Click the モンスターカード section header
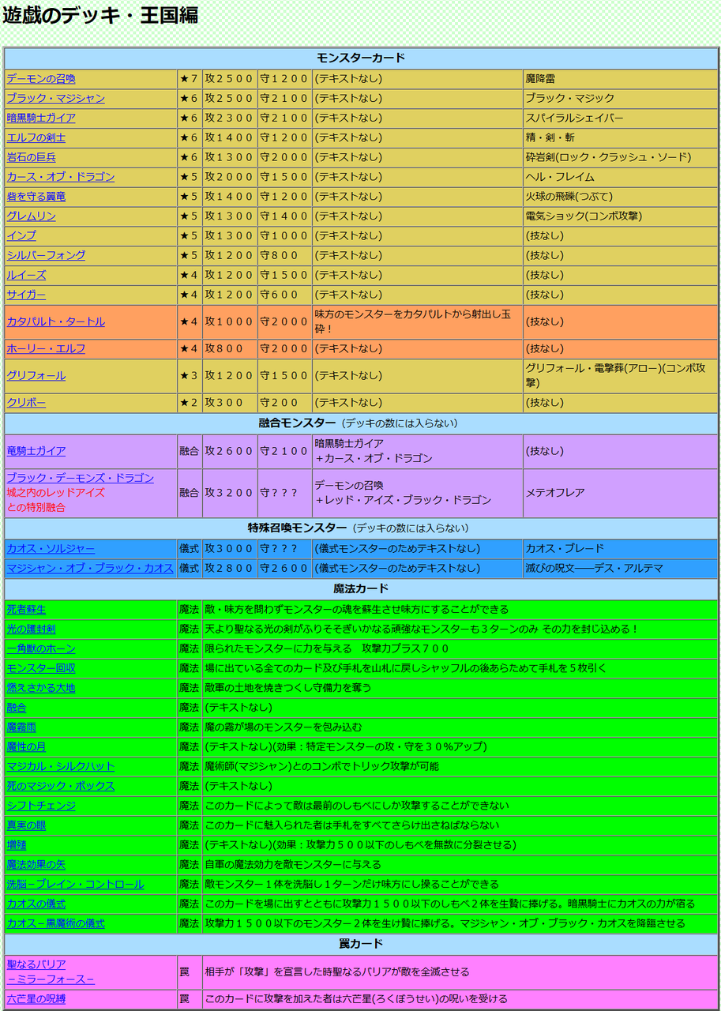The width and height of the screenshot is (721, 1011). pos(361,58)
